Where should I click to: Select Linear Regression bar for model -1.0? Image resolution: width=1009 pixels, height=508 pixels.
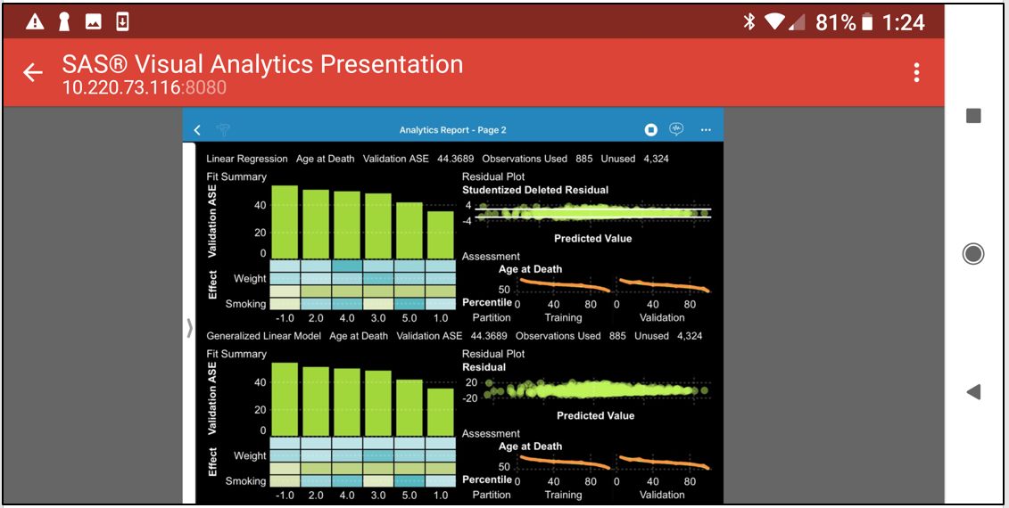pos(285,222)
